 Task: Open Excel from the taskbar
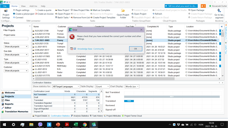[76, 124]
